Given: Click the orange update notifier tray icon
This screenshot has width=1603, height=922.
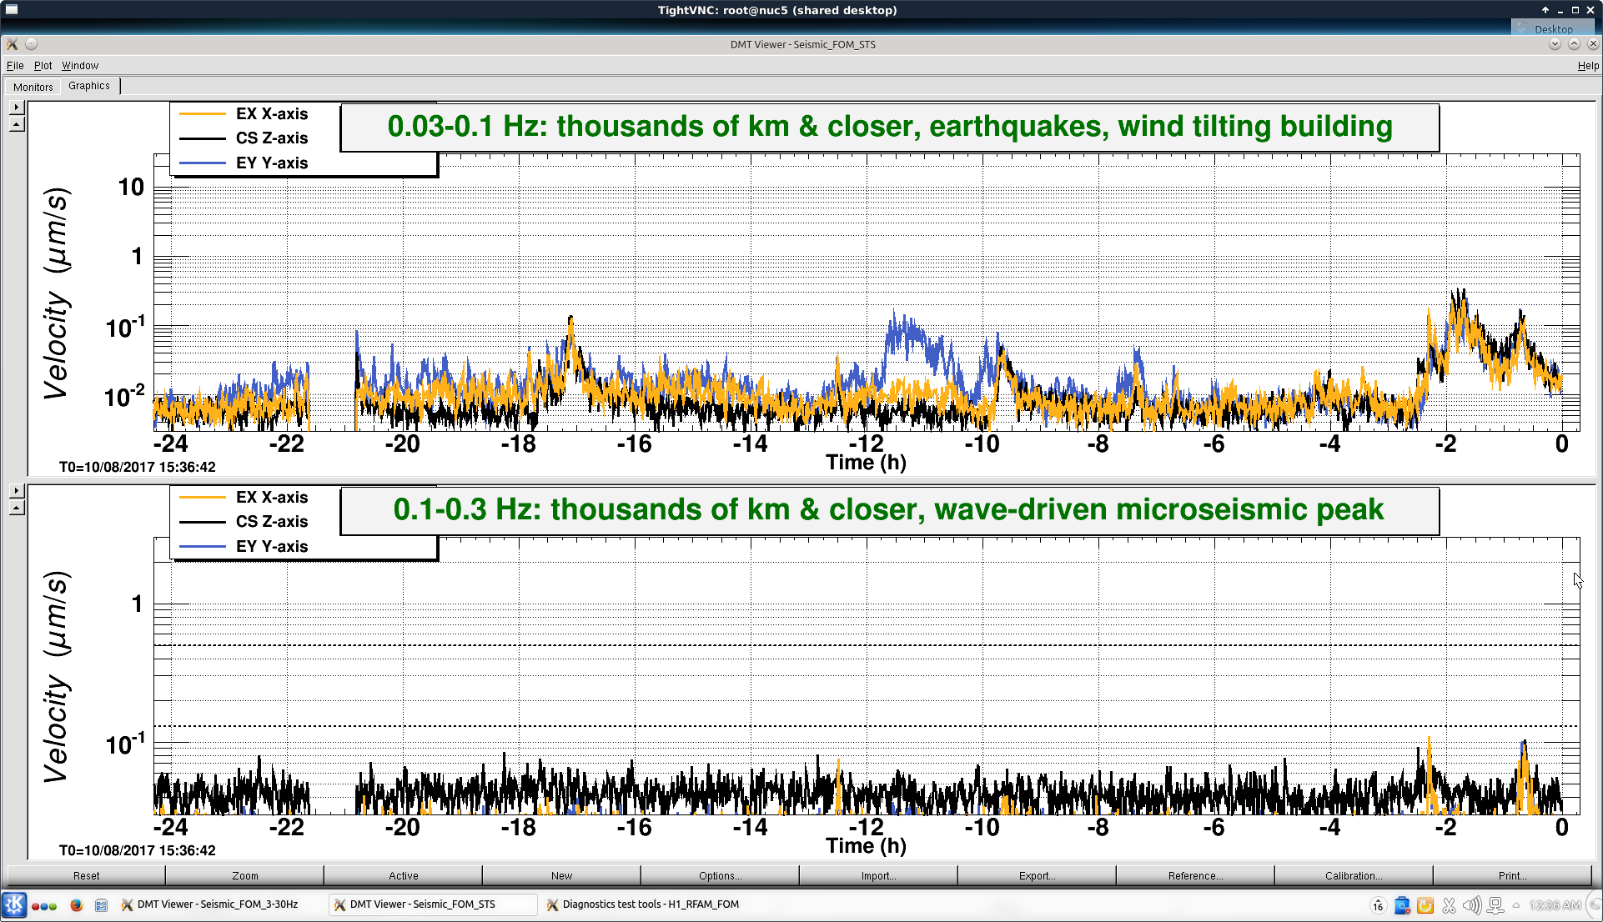Looking at the screenshot, I should (1425, 905).
